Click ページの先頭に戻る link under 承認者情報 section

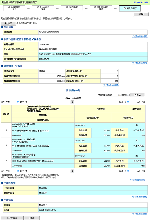point(139,197)
